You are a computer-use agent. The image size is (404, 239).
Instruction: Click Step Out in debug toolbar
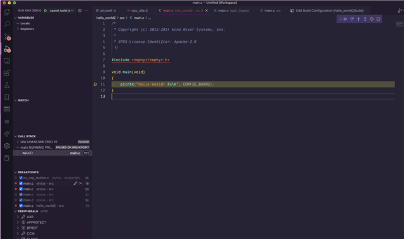point(365,19)
